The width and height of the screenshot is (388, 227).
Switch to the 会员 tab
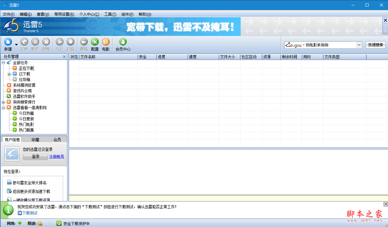(57, 139)
